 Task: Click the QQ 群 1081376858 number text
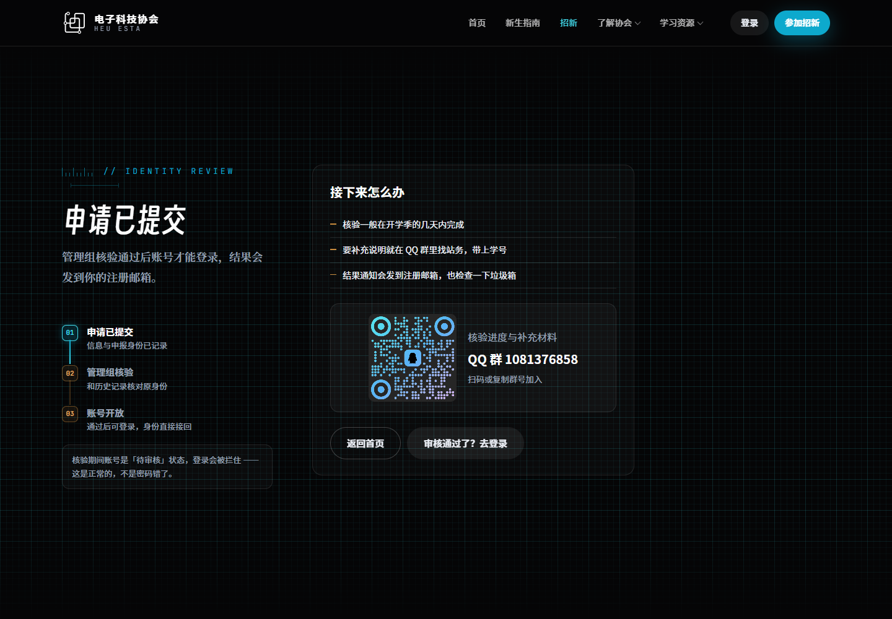[x=523, y=360]
